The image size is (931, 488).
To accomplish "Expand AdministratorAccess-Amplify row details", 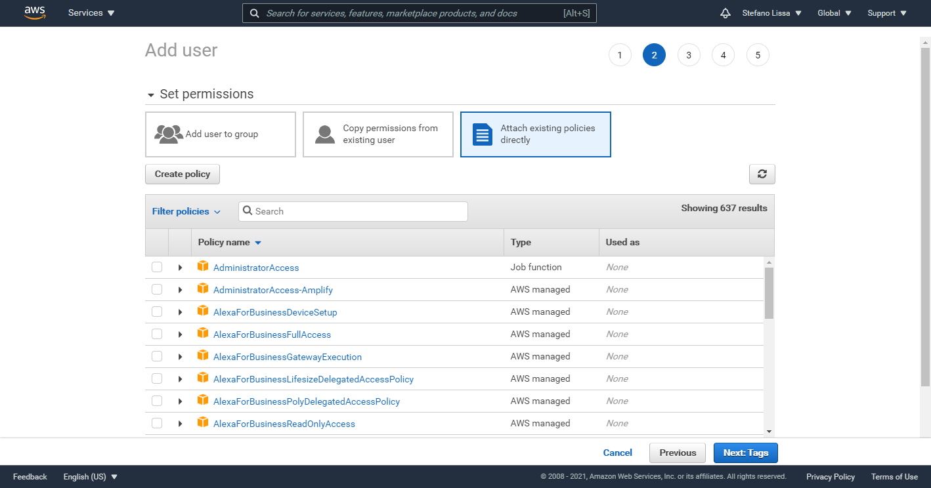I will click(x=180, y=290).
